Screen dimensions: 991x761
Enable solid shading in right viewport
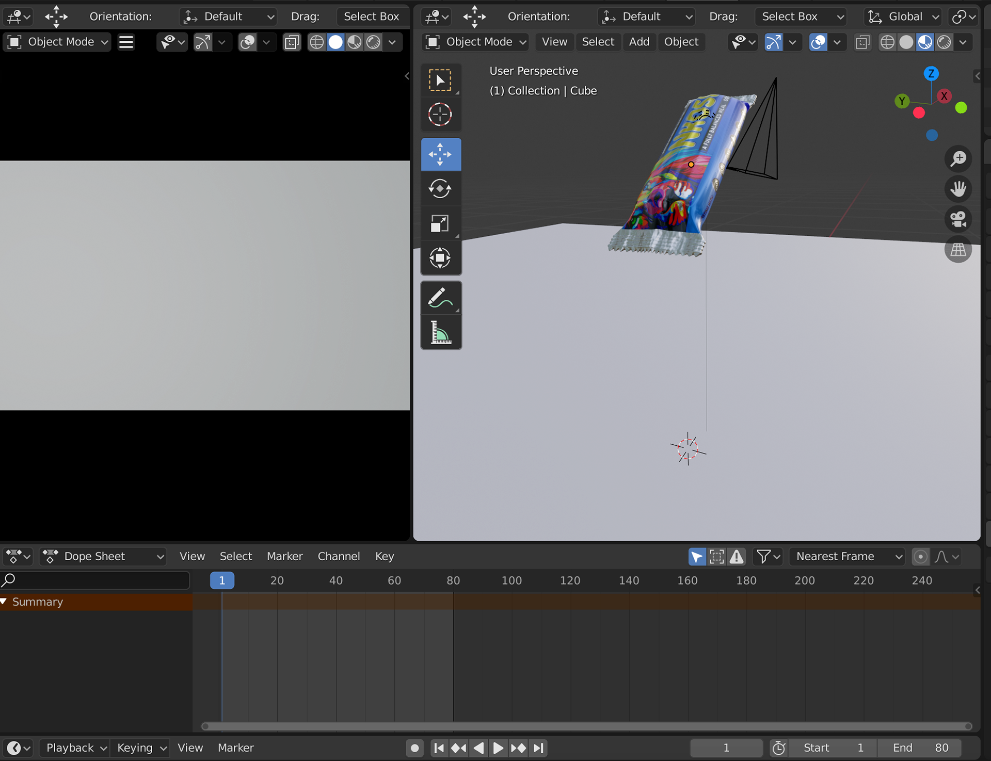[x=906, y=42]
